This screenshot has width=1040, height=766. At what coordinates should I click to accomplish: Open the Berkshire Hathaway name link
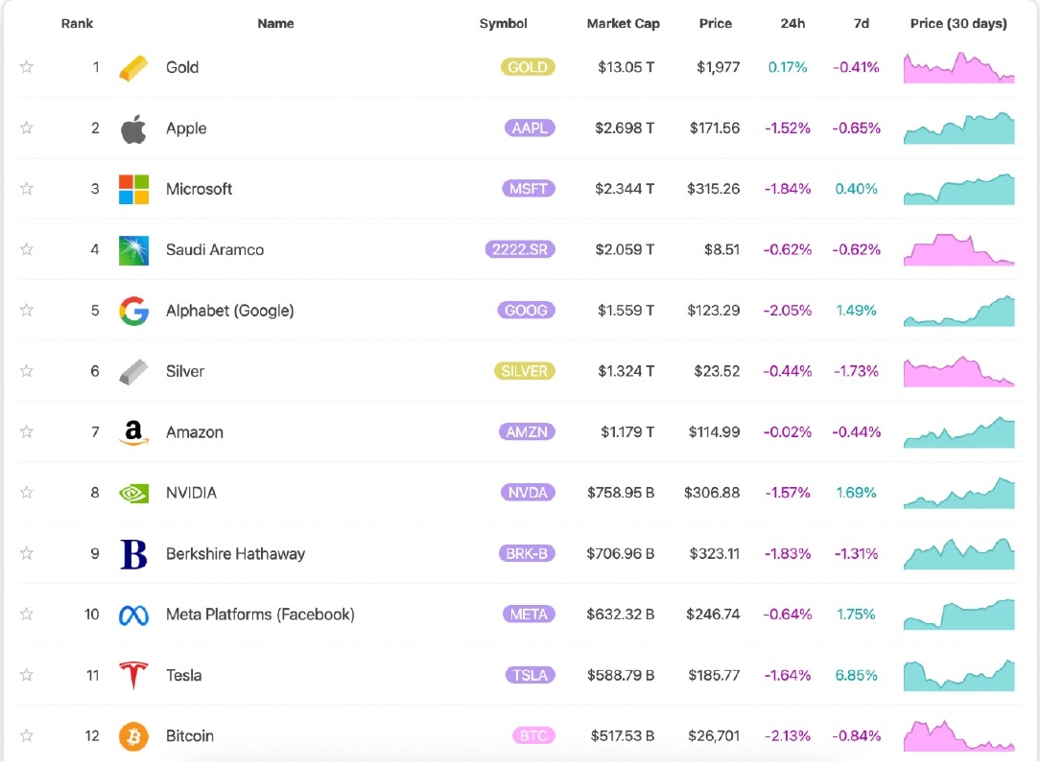click(x=235, y=554)
